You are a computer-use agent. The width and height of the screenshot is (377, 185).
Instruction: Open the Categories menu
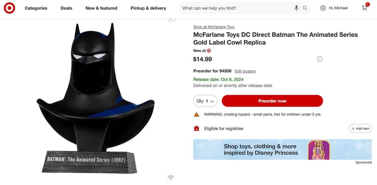tap(36, 8)
